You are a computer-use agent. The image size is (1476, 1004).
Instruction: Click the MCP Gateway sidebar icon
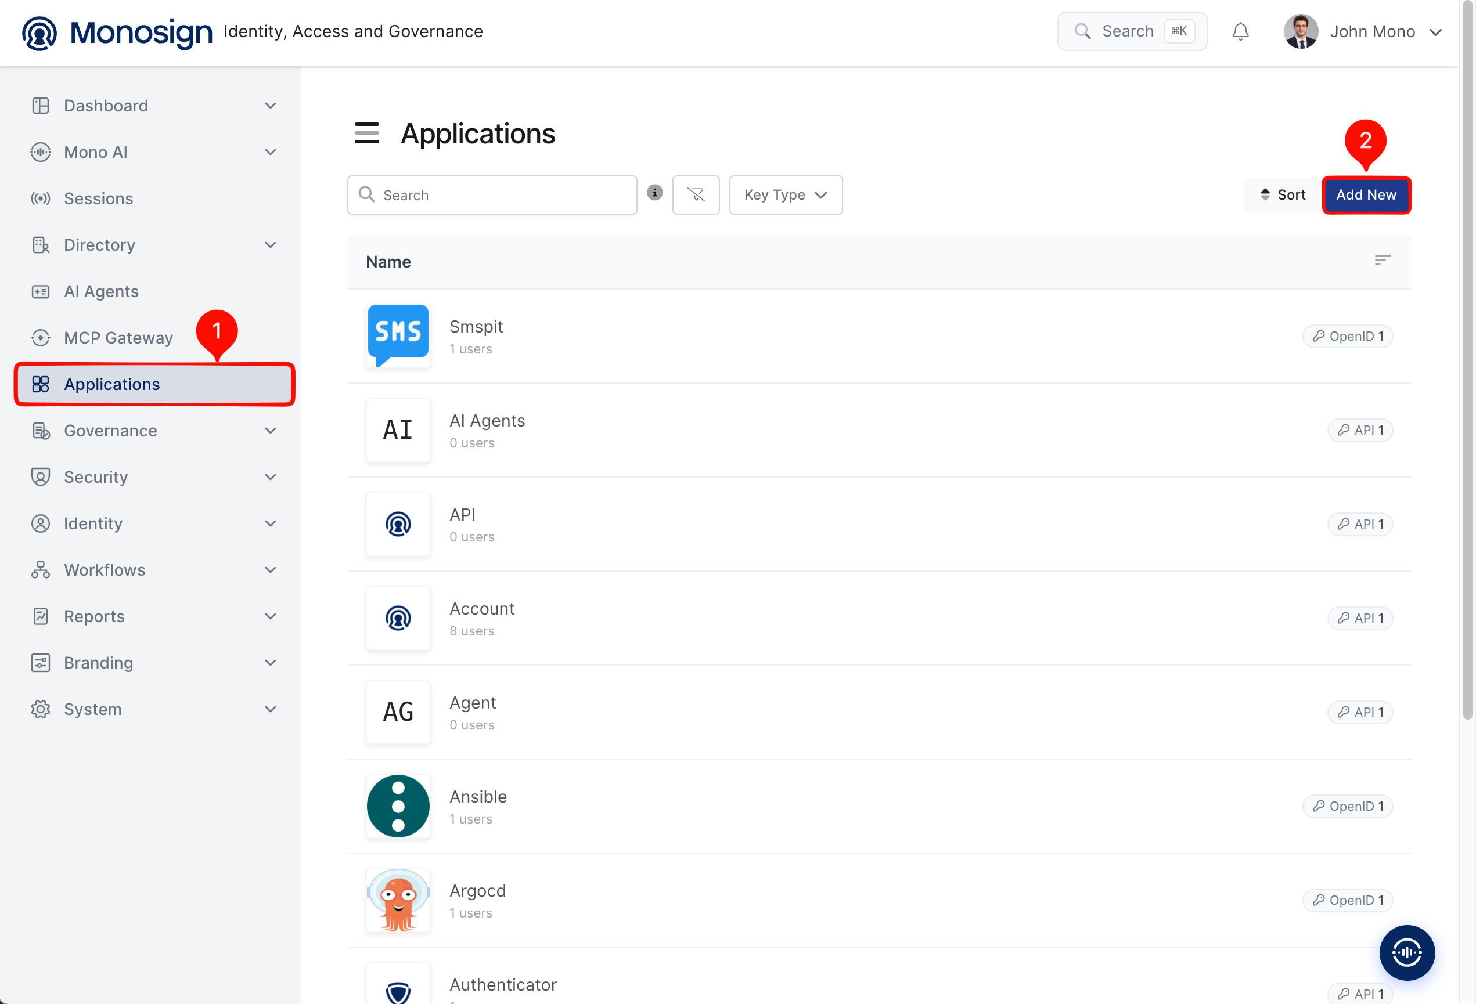[41, 338]
